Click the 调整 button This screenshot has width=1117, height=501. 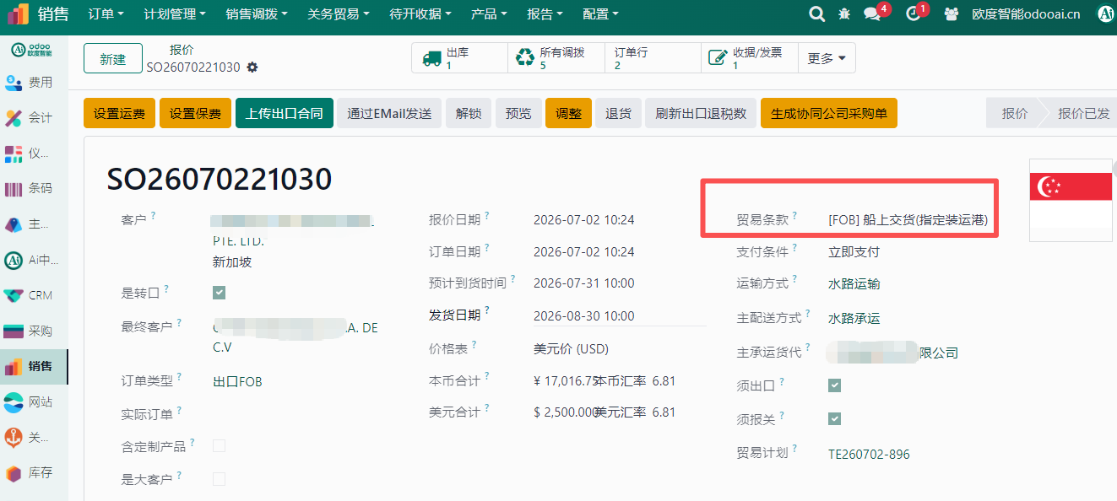568,113
